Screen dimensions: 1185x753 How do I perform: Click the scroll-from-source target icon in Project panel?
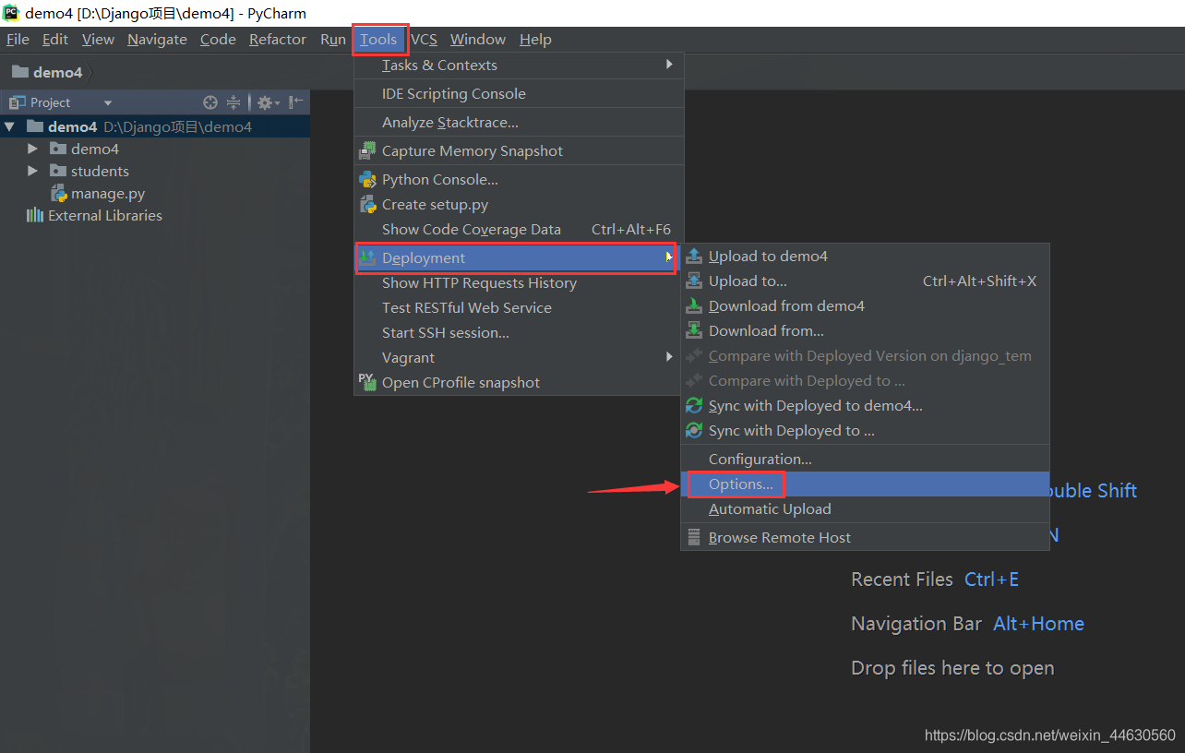pyautogui.click(x=210, y=102)
